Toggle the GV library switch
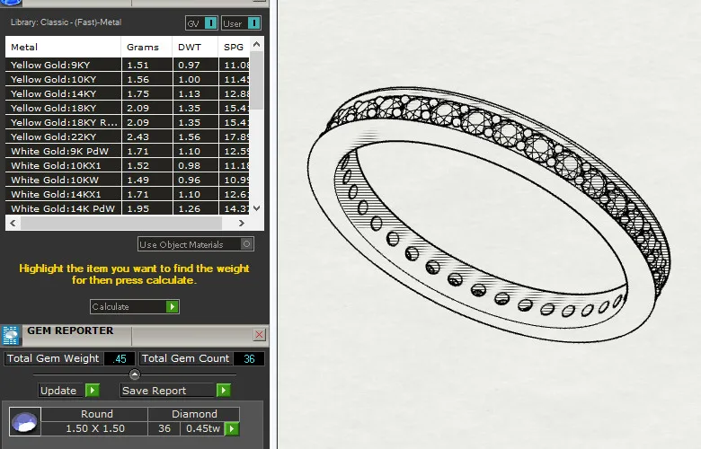Viewport: 701px width, 449px height. [x=210, y=23]
